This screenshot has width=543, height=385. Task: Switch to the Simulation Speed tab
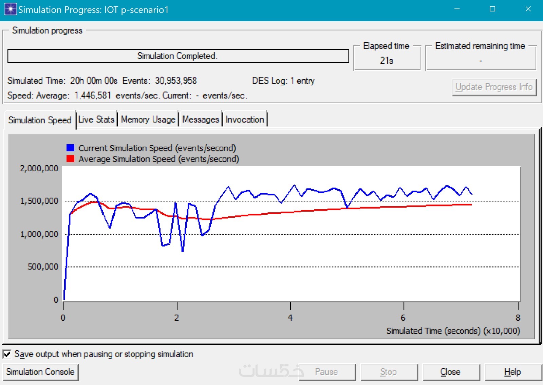click(40, 120)
